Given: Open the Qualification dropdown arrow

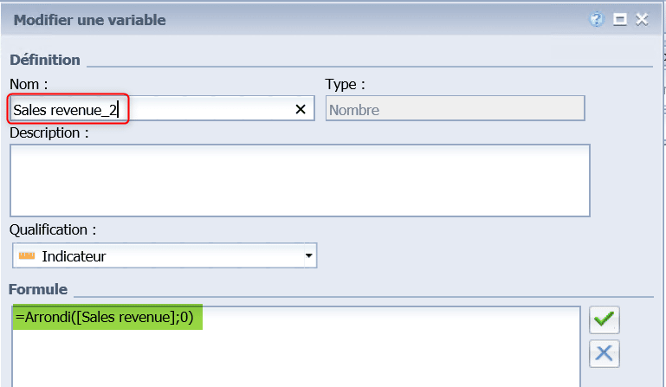Looking at the screenshot, I should click(x=309, y=255).
